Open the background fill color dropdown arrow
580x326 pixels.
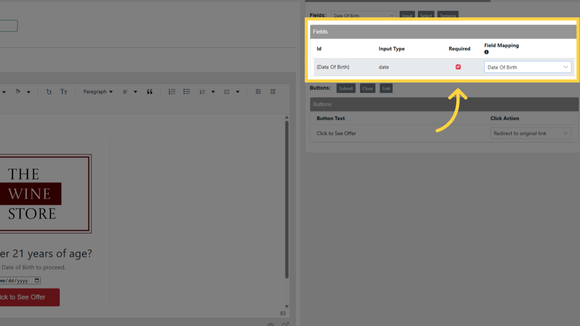28,92
